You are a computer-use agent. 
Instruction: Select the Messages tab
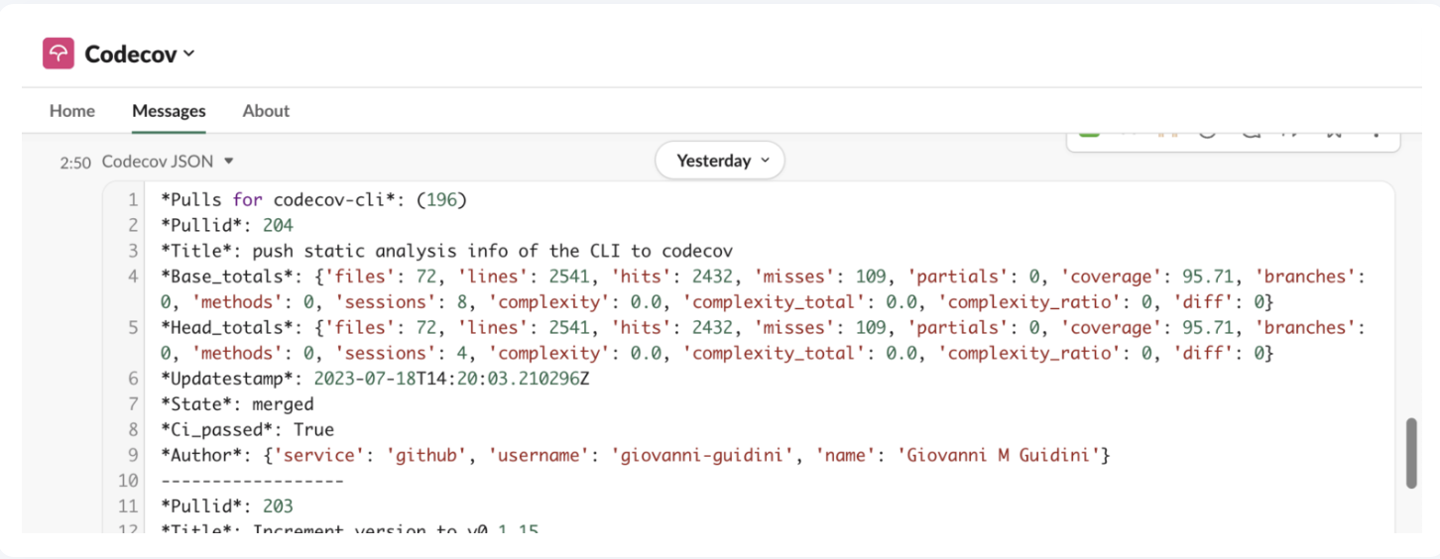pyautogui.click(x=169, y=111)
